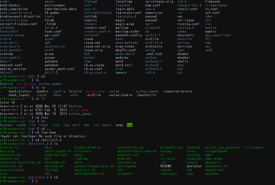Image resolution: width=275 pixels, height=185 pixels.
Task: Select the modprobe.d directory name
Action: [125, 54]
